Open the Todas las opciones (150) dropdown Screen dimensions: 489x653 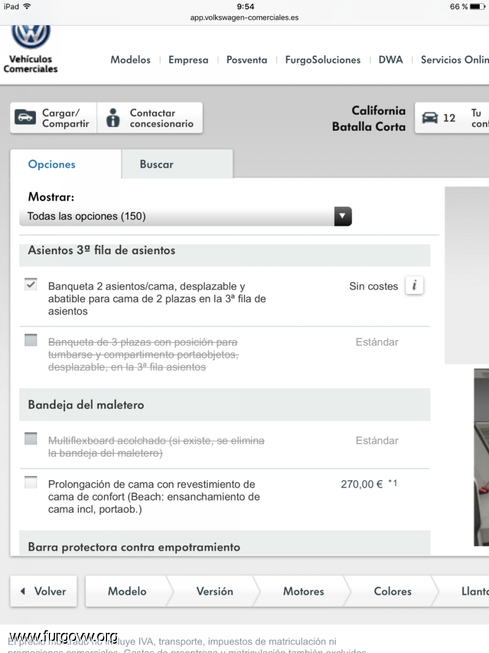click(x=185, y=216)
